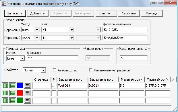Toggle X-axis scale icon in red row
Screen dimensions: 178x112
(5, 93)
